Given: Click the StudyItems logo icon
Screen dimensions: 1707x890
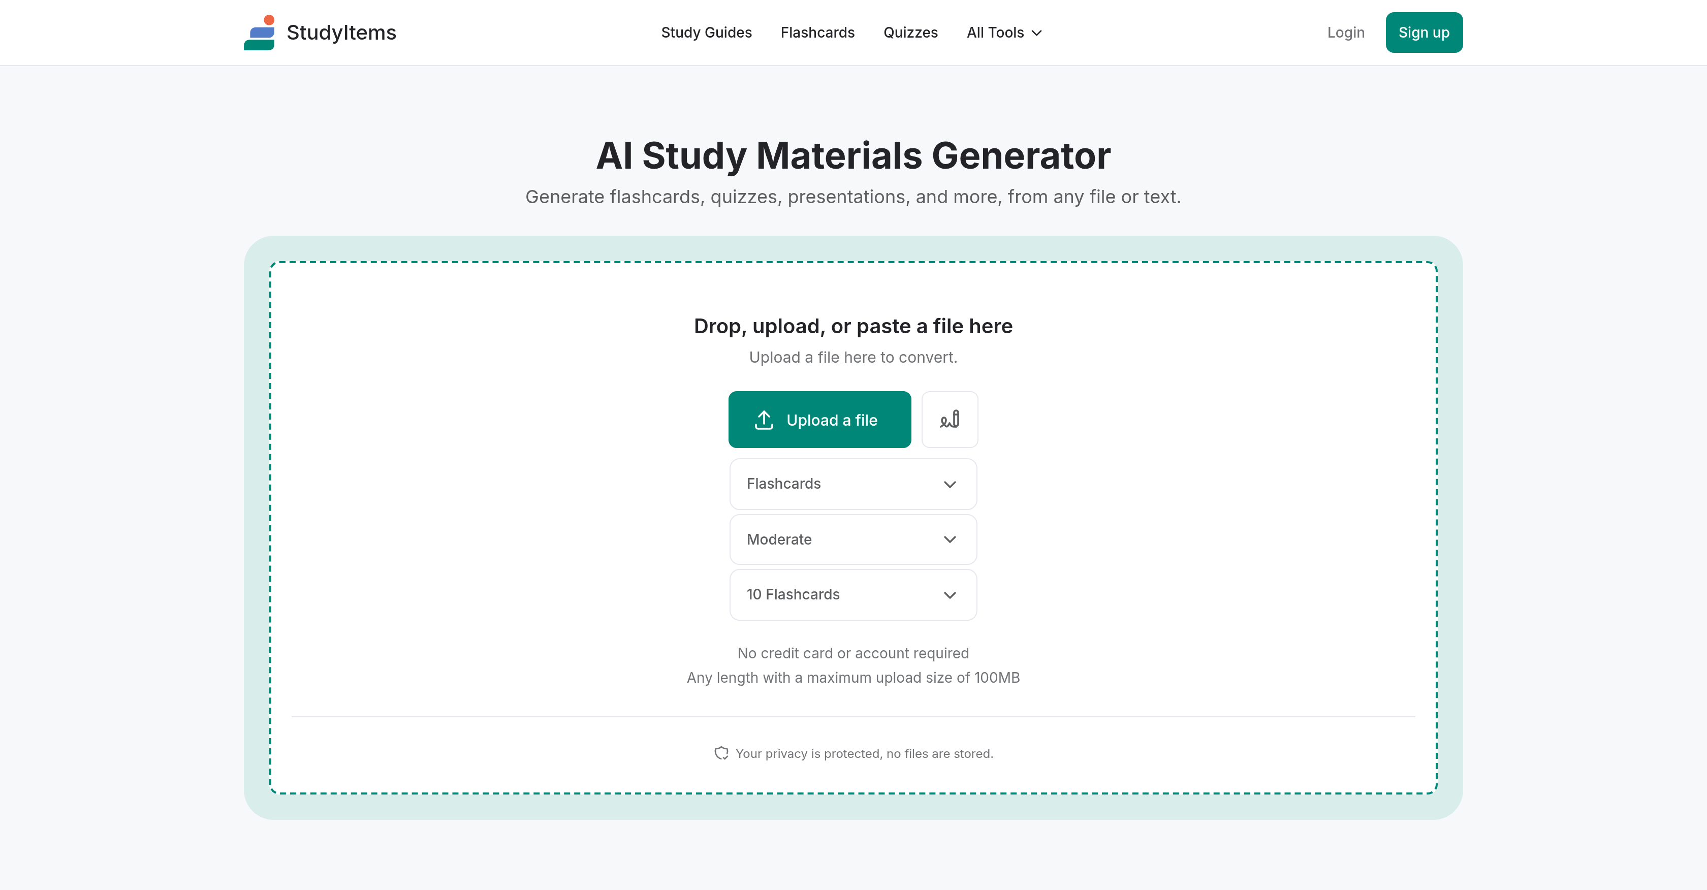Looking at the screenshot, I should 260,32.
